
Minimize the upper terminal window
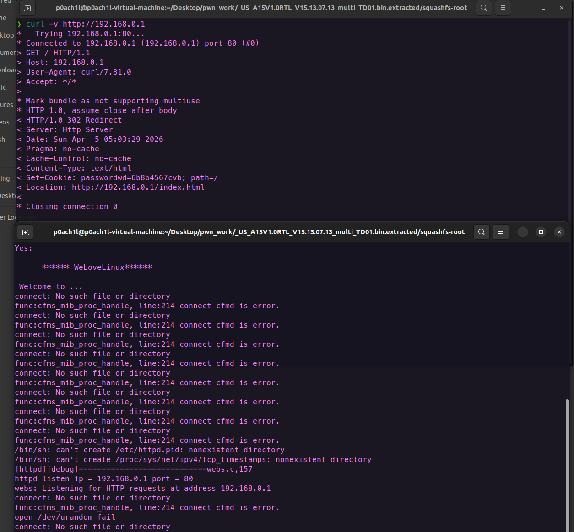(525, 8)
